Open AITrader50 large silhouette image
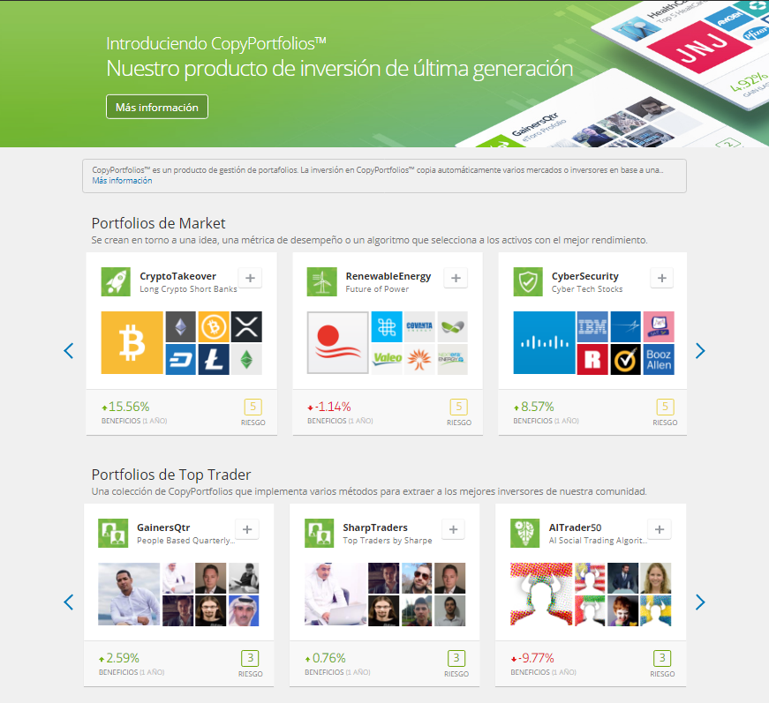This screenshot has height=703, width=769. click(x=541, y=595)
